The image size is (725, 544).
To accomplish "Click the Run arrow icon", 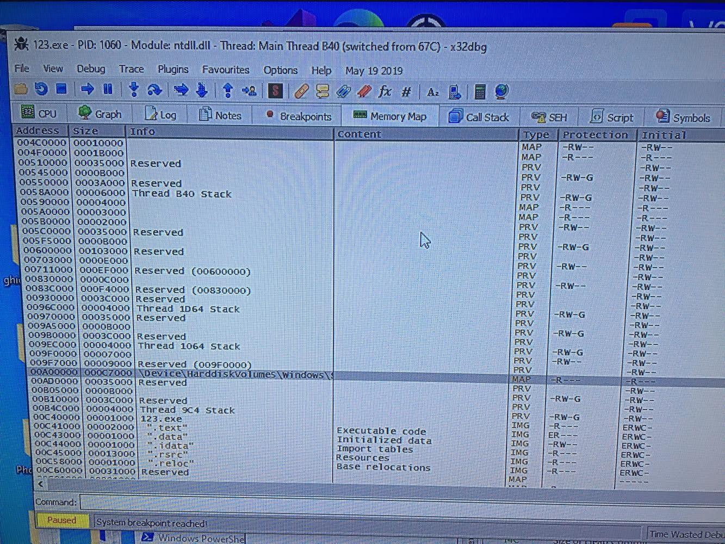I will coord(87,89).
